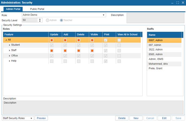Decrease the Security Level stepper value
186x123 pixels.
tap(40, 21)
